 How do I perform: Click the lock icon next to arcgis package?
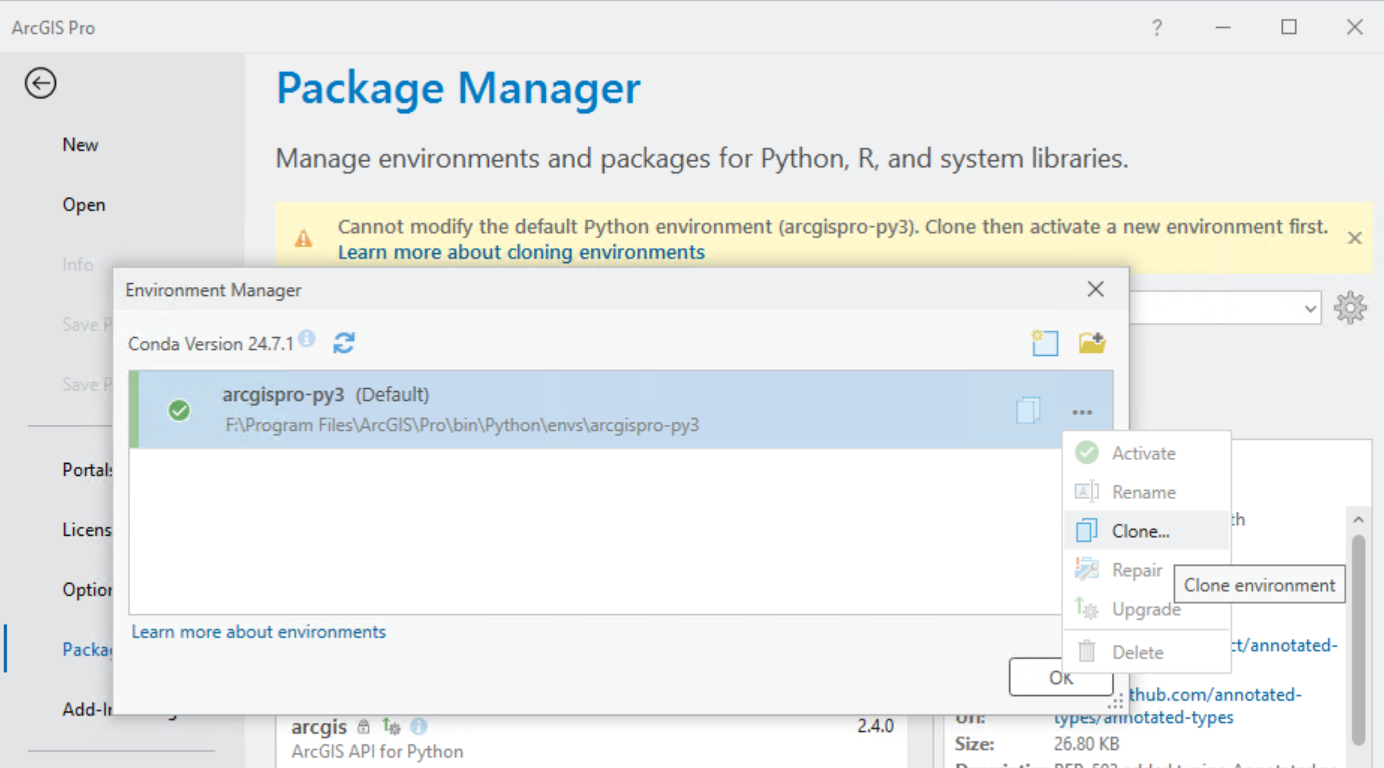pyautogui.click(x=362, y=727)
